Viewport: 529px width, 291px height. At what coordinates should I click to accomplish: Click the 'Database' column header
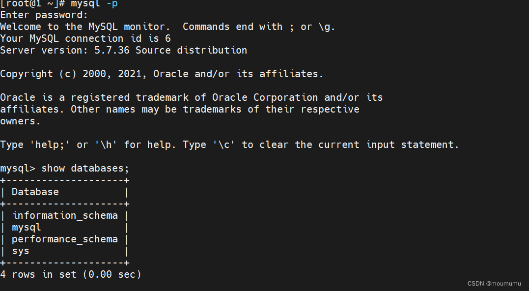[35, 192]
